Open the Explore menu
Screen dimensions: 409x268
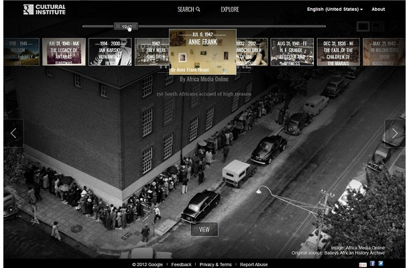tap(229, 9)
